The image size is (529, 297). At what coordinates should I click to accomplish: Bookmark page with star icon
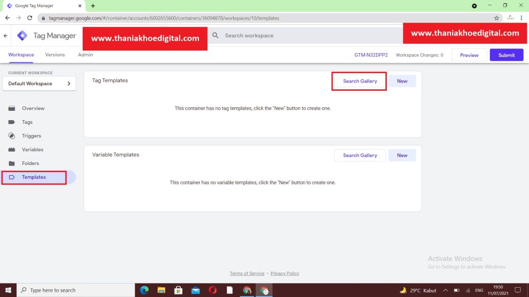(x=496, y=18)
